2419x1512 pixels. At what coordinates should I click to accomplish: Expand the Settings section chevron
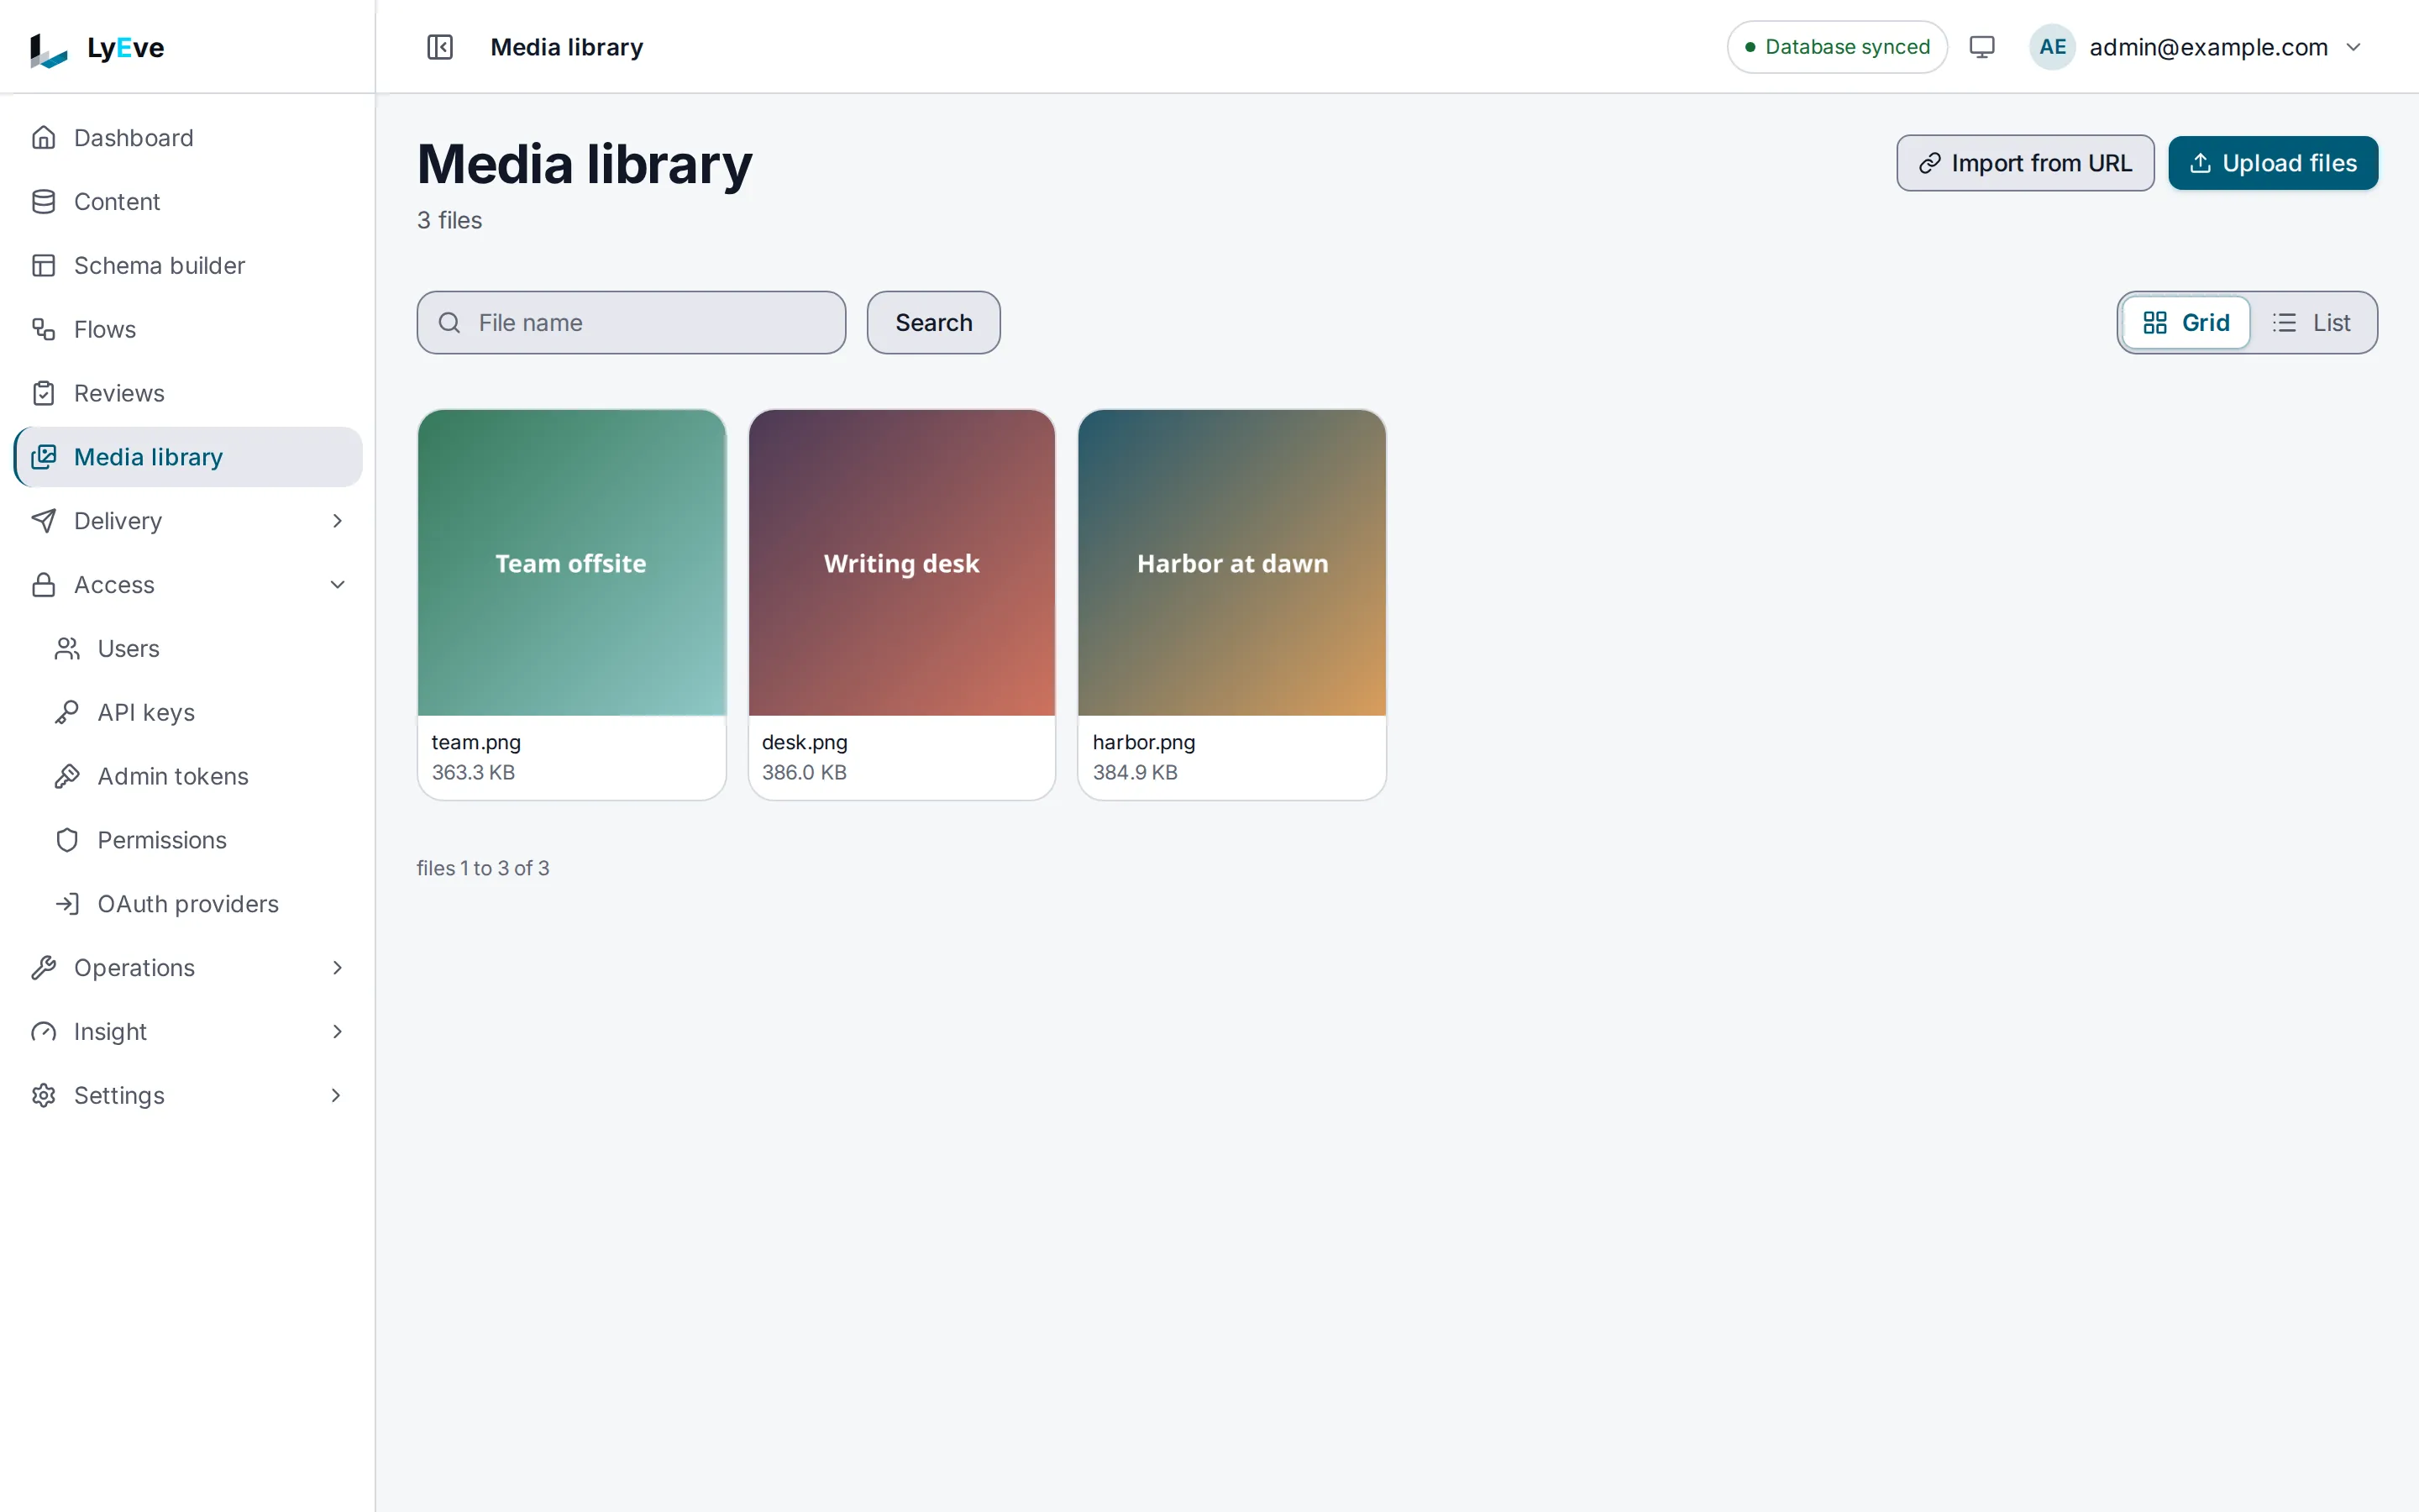pyautogui.click(x=337, y=1096)
